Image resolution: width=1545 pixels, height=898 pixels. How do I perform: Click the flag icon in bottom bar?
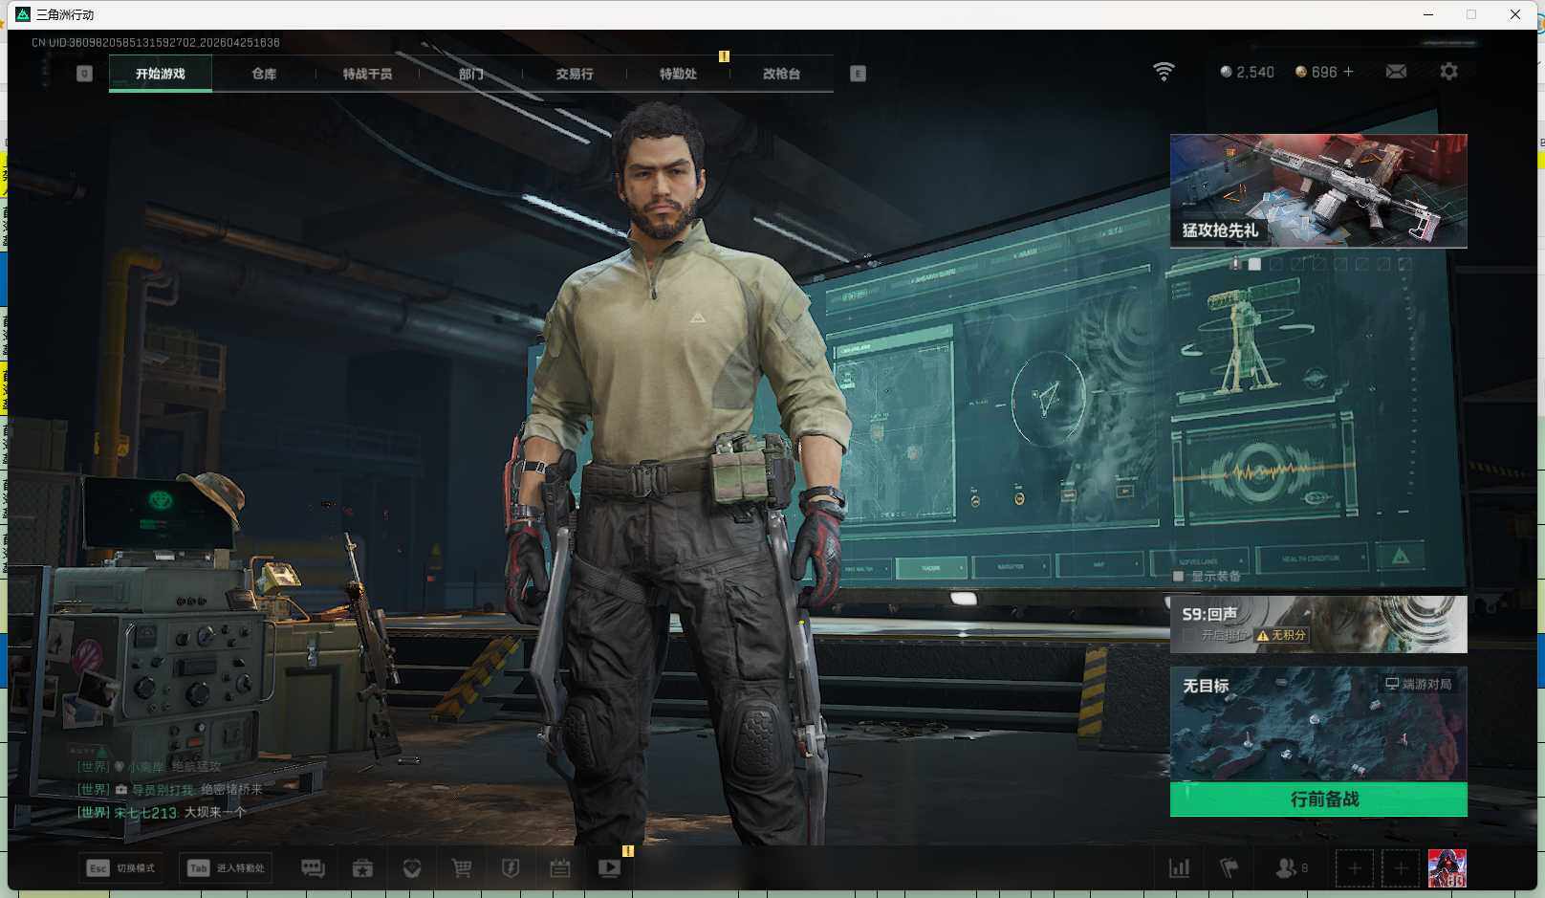(x=1229, y=868)
